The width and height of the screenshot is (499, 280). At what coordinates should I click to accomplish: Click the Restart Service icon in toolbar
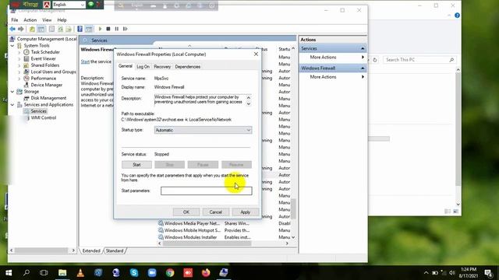[126, 29]
